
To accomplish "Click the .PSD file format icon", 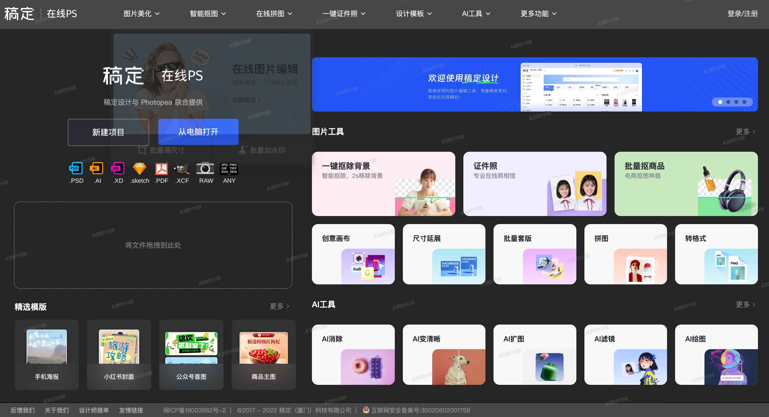I will (76, 169).
